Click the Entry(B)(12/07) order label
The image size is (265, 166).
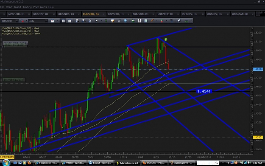pyautogui.click(x=14, y=80)
